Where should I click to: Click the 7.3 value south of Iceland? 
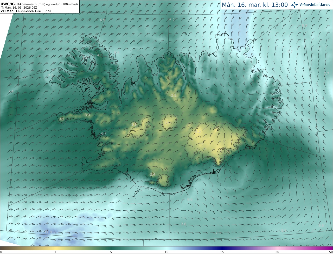(x=218, y=233)
